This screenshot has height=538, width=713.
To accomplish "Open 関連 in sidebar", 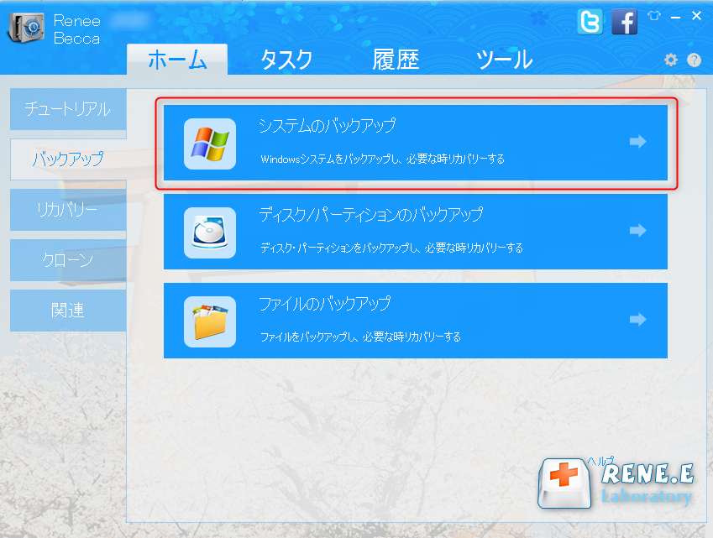I will 68,311.
